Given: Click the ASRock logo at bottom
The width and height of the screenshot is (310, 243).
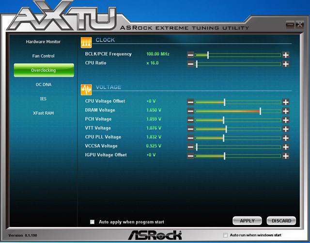Looking at the screenshot, I should pos(155,235).
